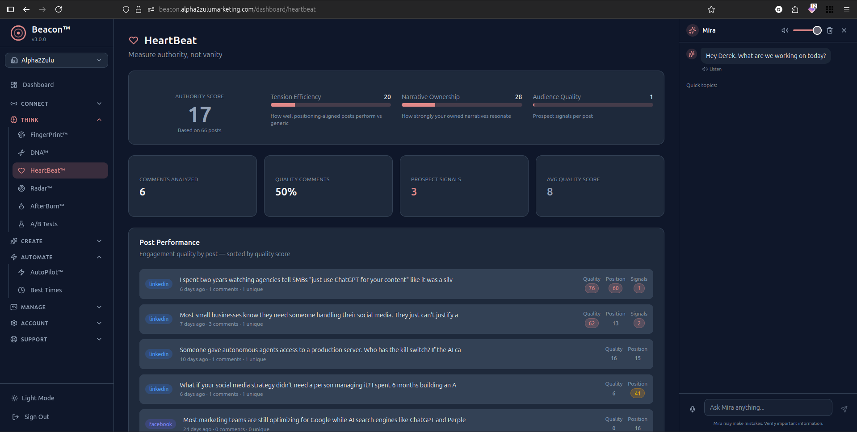The width and height of the screenshot is (857, 432).
Task: Click the Best Times clock icon
Action: coord(21,290)
